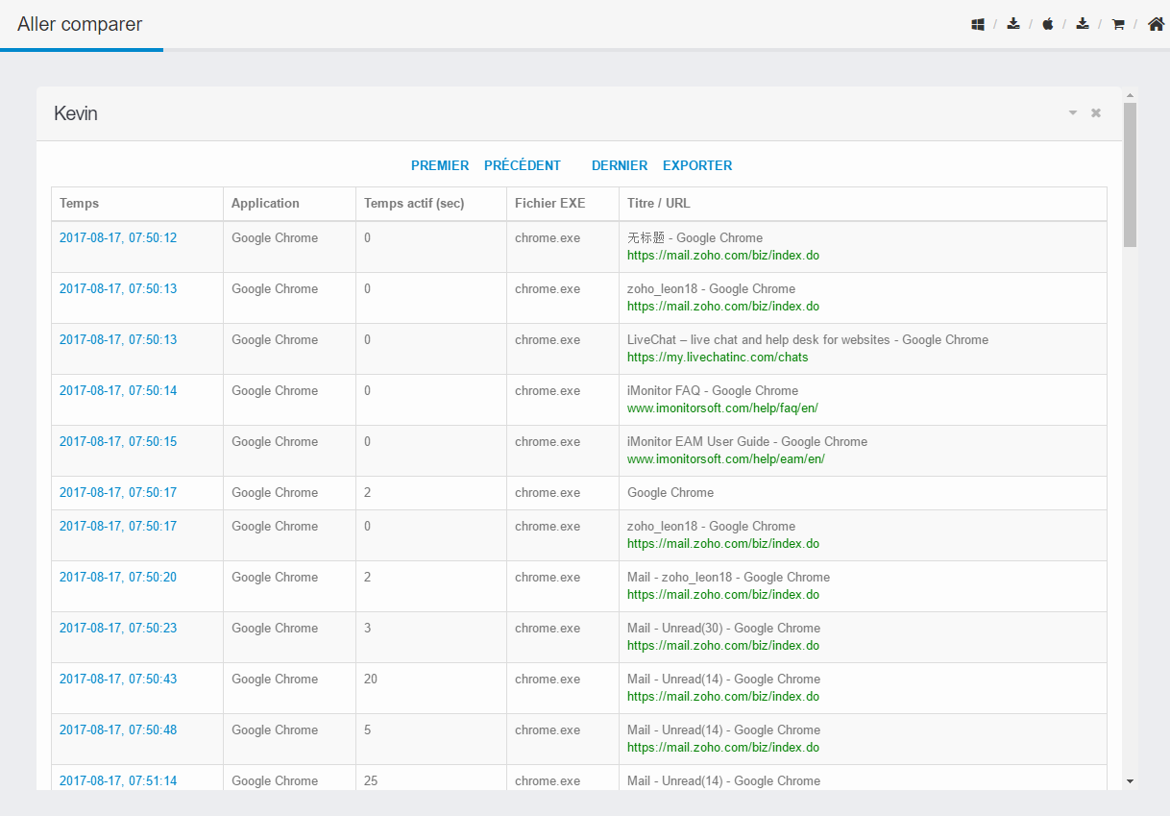Go to PRÉCÉDENT page of results
1170x816 pixels.
click(x=522, y=165)
